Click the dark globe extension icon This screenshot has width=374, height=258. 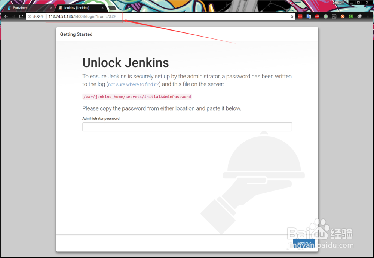click(x=359, y=16)
